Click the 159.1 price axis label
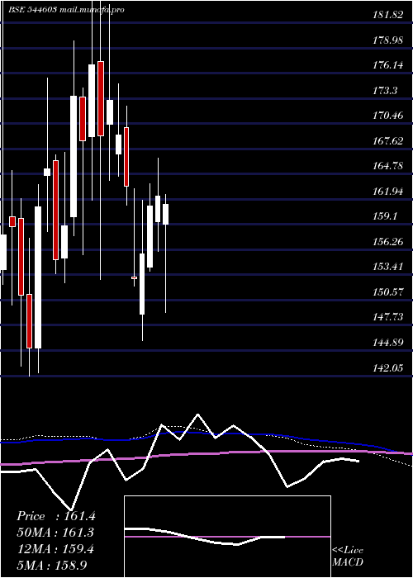413x578 pixels. (x=385, y=216)
